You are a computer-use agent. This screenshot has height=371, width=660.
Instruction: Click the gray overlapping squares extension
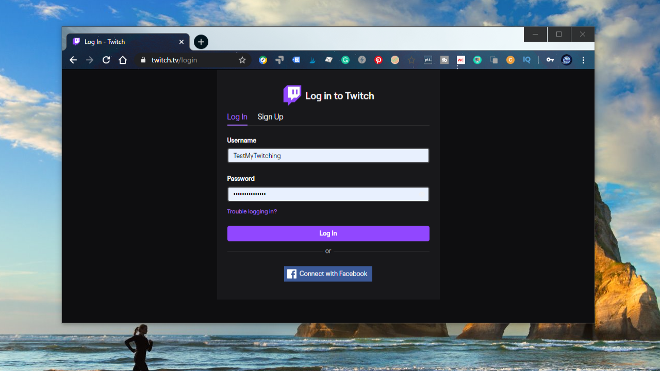pos(494,60)
